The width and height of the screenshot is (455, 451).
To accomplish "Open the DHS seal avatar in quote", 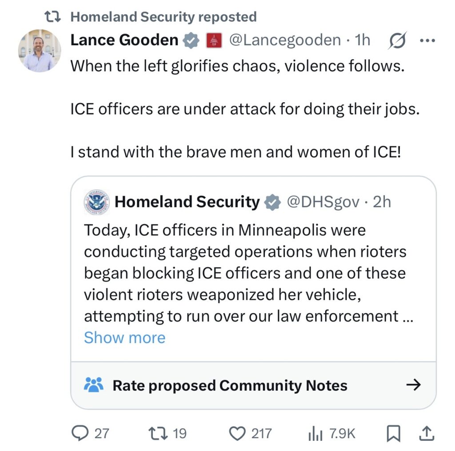I will 96,202.
